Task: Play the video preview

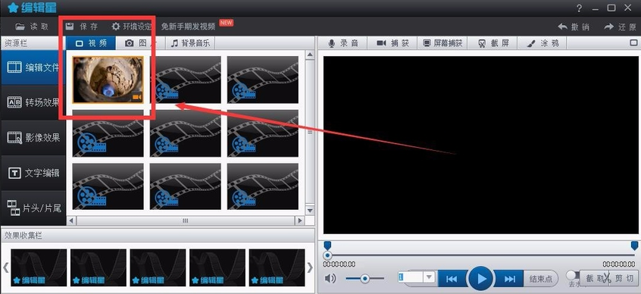Action: click(x=480, y=278)
